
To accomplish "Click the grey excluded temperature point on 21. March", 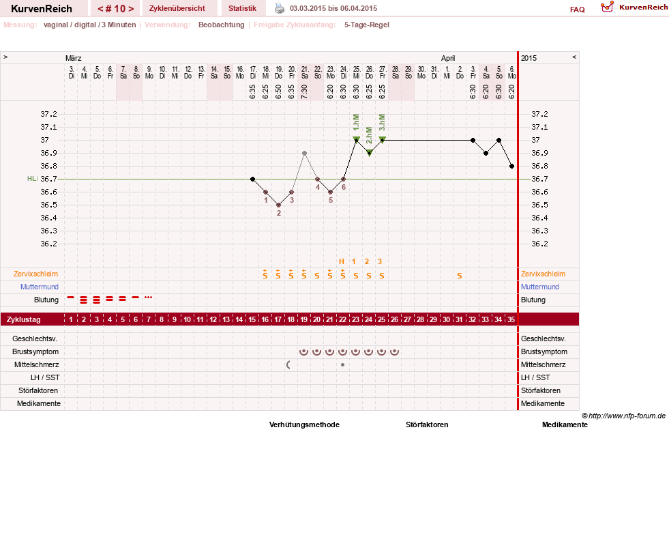I will pyautogui.click(x=304, y=153).
